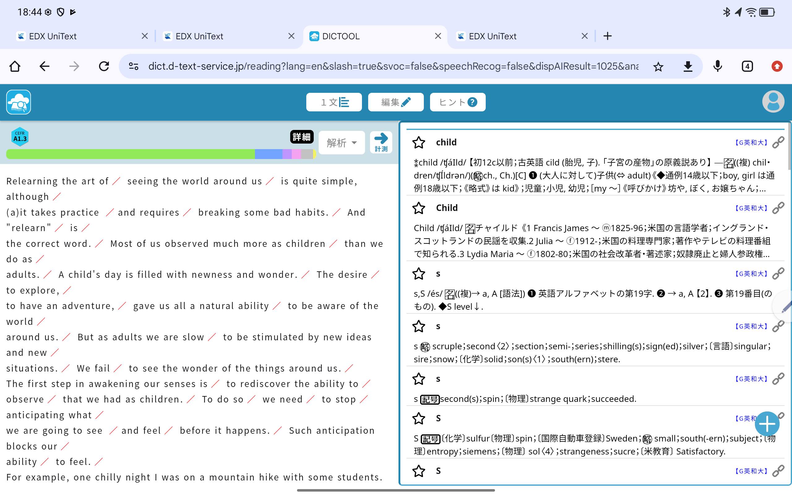Star the 'Child' proper noun entry
The image size is (792, 495).
point(419,208)
